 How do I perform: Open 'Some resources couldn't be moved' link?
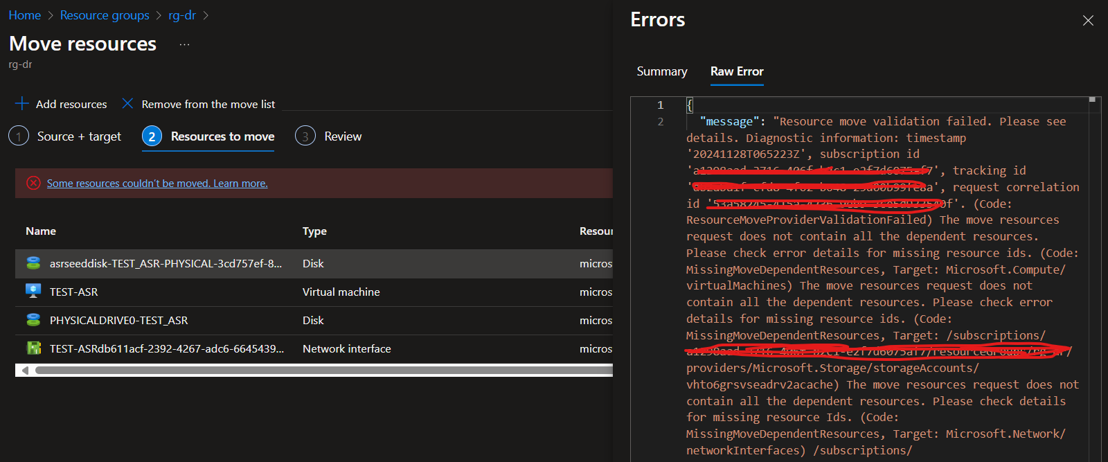click(157, 184)
